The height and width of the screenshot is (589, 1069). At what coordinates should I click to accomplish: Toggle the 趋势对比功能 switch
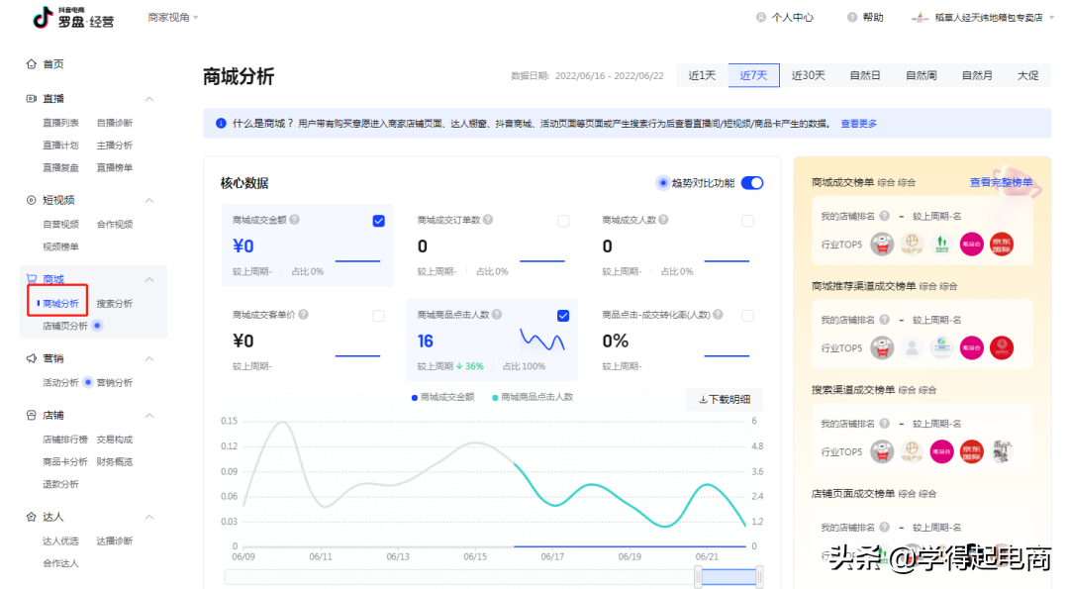752,182
